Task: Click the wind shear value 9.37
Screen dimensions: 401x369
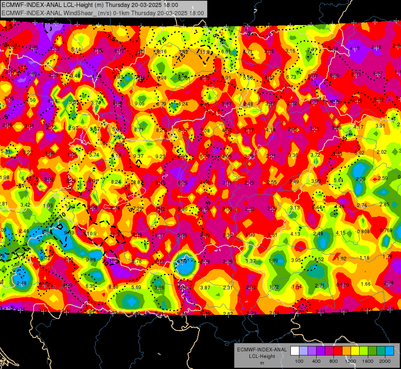Action: click(x=138, y=156)
